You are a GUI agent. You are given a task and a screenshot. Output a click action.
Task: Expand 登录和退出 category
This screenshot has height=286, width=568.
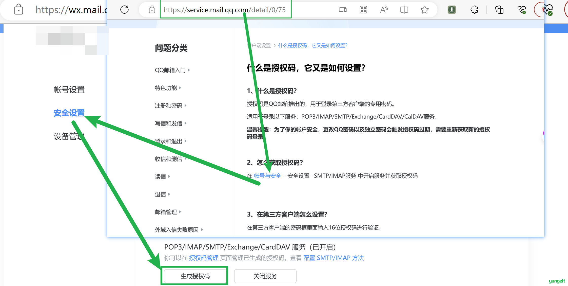171,141
